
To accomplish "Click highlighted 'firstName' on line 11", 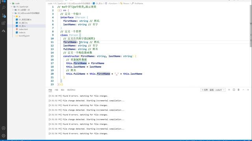I will click(x=70, y=42).
